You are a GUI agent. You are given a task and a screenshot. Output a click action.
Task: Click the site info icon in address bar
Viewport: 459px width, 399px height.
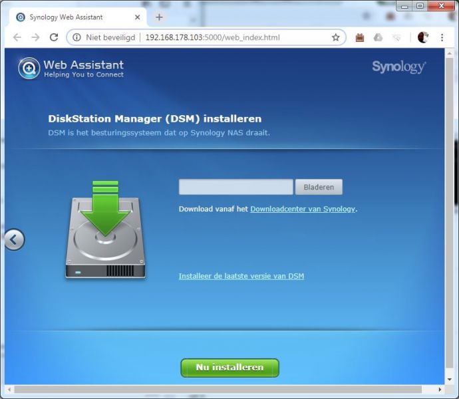click(x=76, y=37)
